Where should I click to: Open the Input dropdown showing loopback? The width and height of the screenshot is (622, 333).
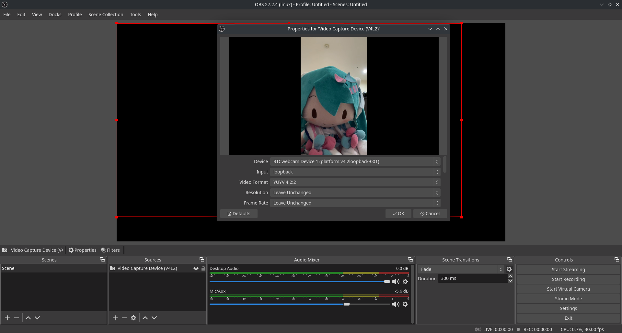point(355,172)
